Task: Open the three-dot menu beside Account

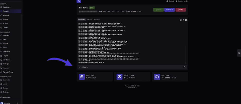Action: [x=18, y=103]
